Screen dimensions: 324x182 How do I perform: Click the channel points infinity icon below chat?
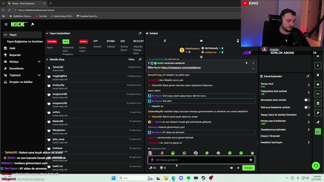pos(153,168)
